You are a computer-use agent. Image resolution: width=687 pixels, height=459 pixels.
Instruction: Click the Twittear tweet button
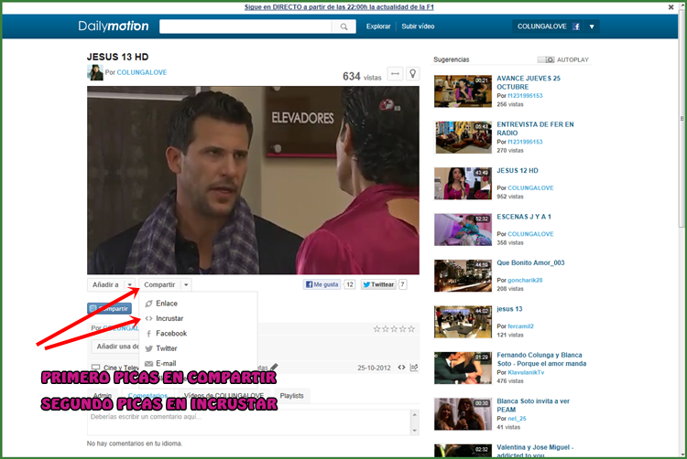click(x=378, y=284)
